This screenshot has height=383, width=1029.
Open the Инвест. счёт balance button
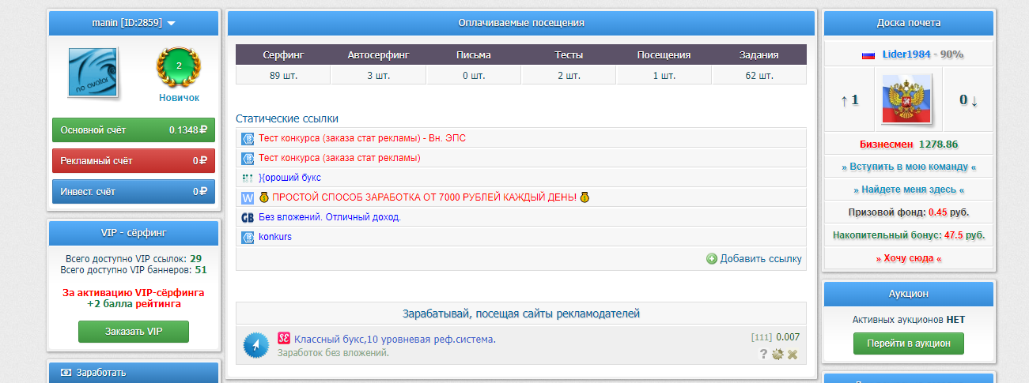pyautogui.click(x=134, y=191)
